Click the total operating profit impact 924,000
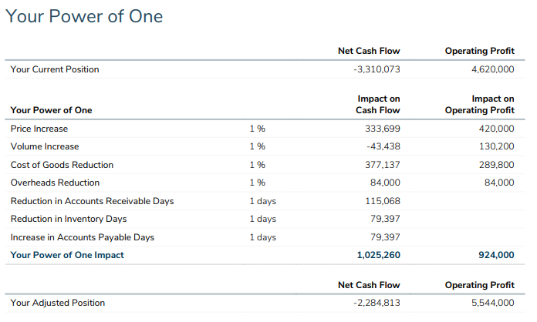This screenshot has width=537, height=322. click(x=497, y=255)
